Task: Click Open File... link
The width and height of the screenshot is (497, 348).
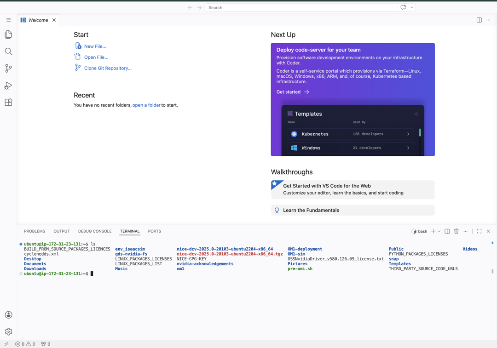Action: pos(96,57)
